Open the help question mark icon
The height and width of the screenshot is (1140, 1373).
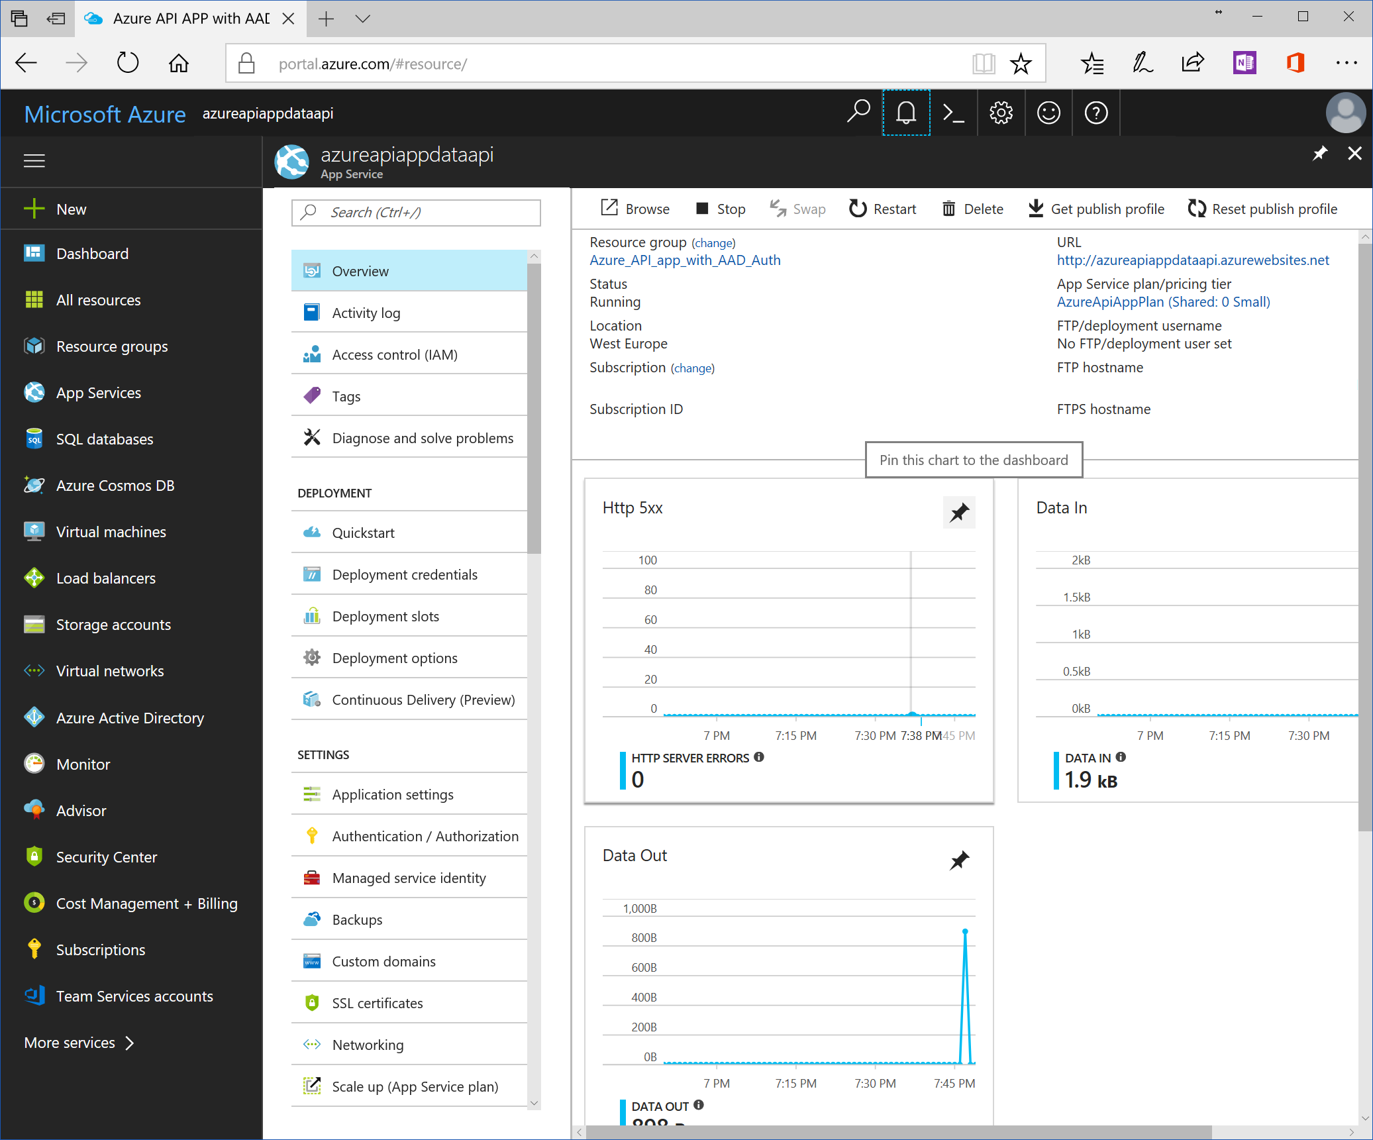(1096, 113)
